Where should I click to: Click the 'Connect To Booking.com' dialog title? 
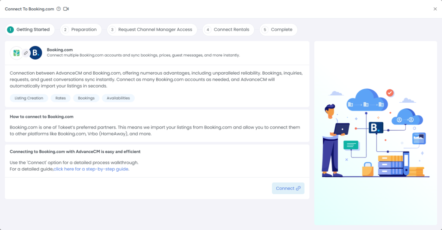[x=29, y=9]
